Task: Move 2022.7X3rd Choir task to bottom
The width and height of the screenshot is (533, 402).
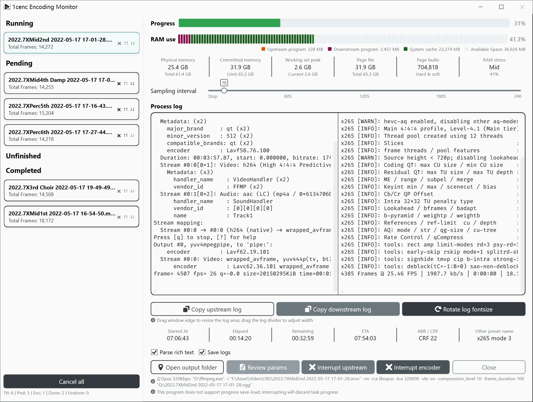Action: coord(132,191)
